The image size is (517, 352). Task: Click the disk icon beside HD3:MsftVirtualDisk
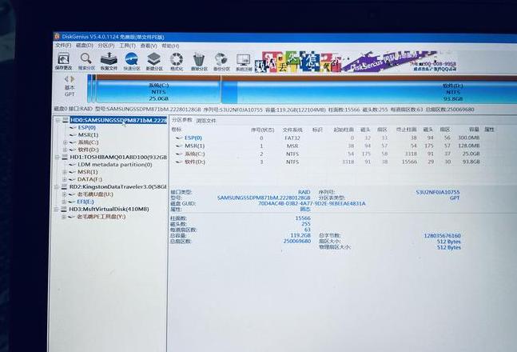pyautogui.click(x=64, y=210)
